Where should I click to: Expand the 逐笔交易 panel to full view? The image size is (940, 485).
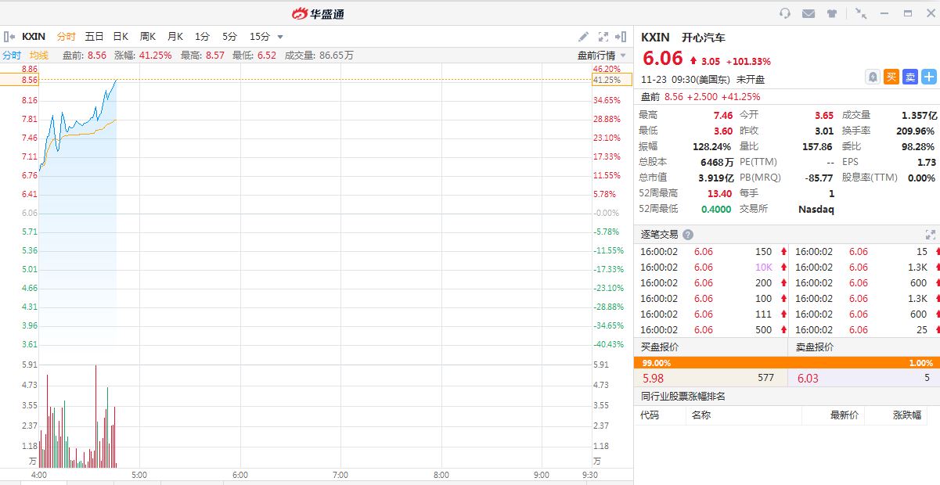pos(931,235)
